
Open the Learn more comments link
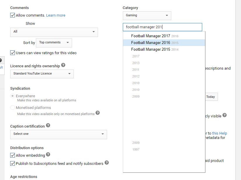[56, 15]
